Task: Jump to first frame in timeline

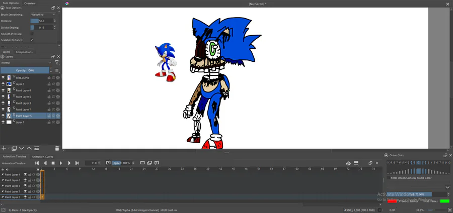Action: 37,163
